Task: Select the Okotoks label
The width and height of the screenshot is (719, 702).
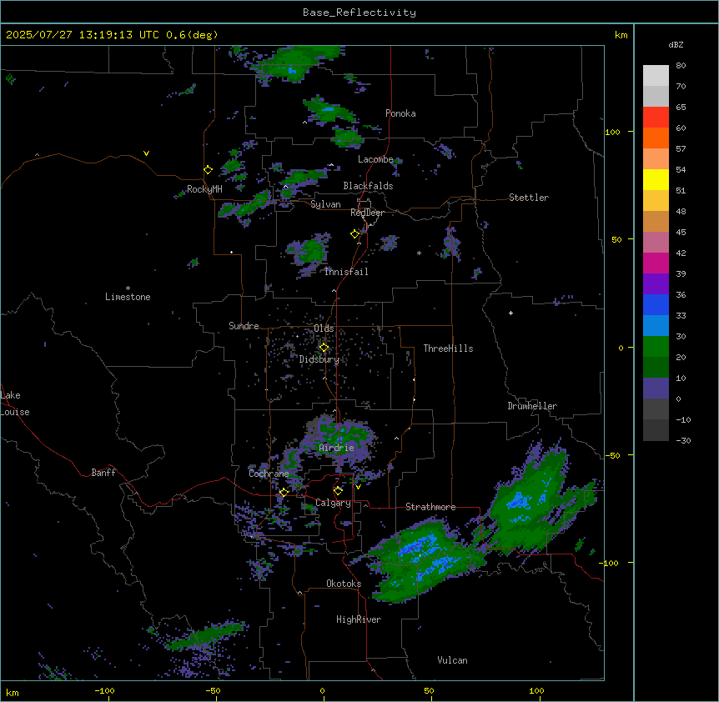Action: 344,584
